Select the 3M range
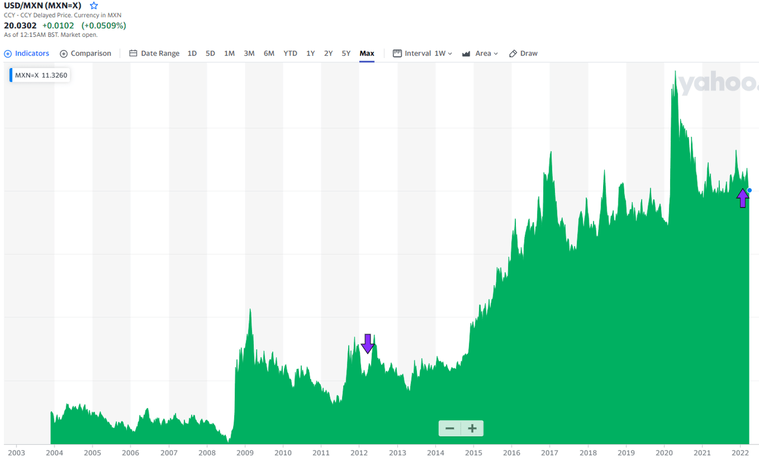The height and width of the screenshot is (476, 759). (x=249, y=53)
